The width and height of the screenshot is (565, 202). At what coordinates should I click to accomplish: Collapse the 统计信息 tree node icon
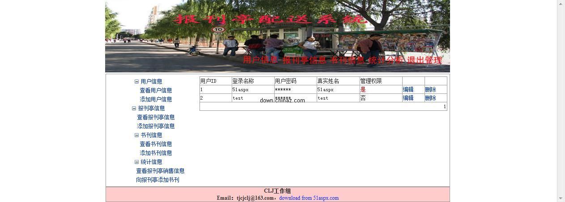pos(136,162)
